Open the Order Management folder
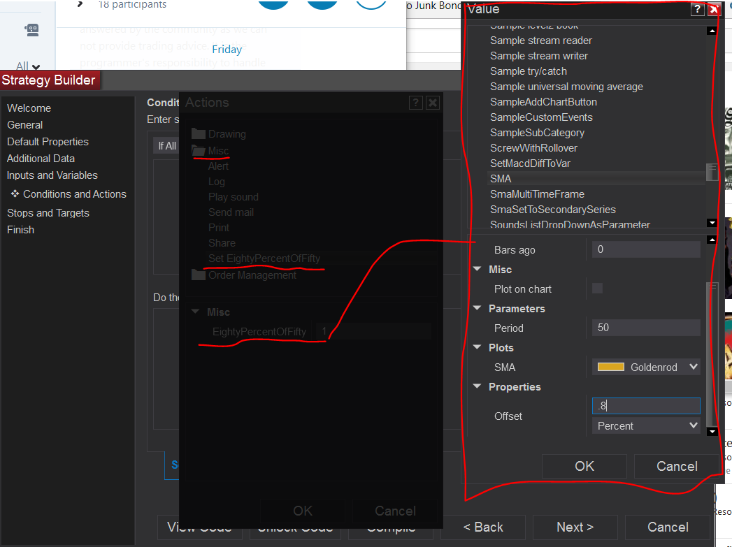 click(244, 275)
